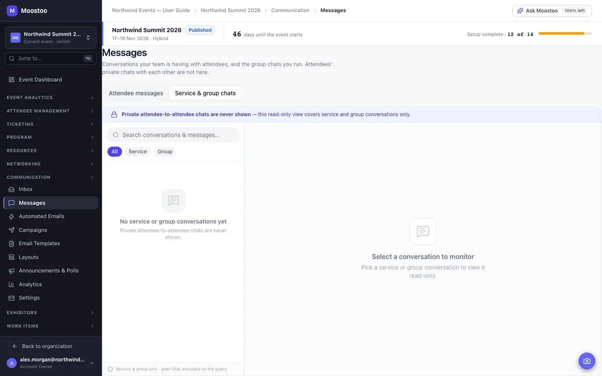Screen dimensions: 602x376
Task: Focus the Jump to search field
Action: (51, 59)
